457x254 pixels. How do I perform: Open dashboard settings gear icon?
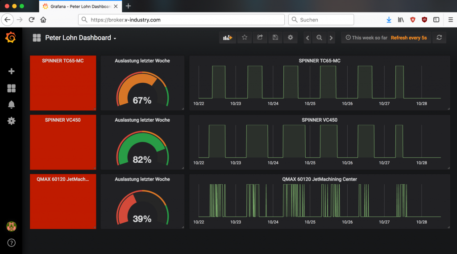[290, 38]
